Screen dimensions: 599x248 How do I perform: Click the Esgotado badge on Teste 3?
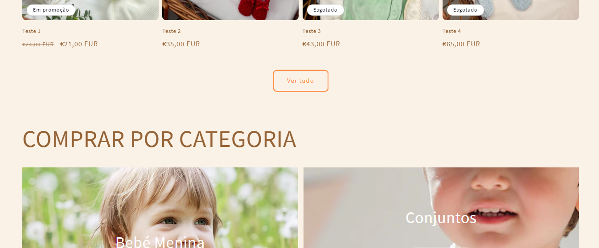[x=325, y=10]
